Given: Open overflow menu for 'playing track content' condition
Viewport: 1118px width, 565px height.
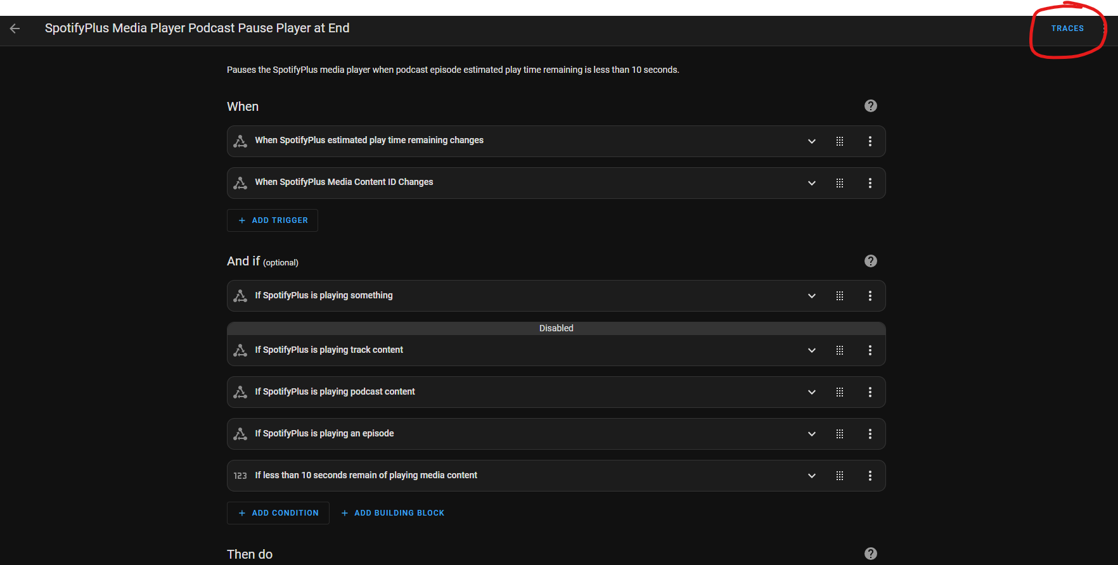Looking at the screenshot, I should [870, 350].
